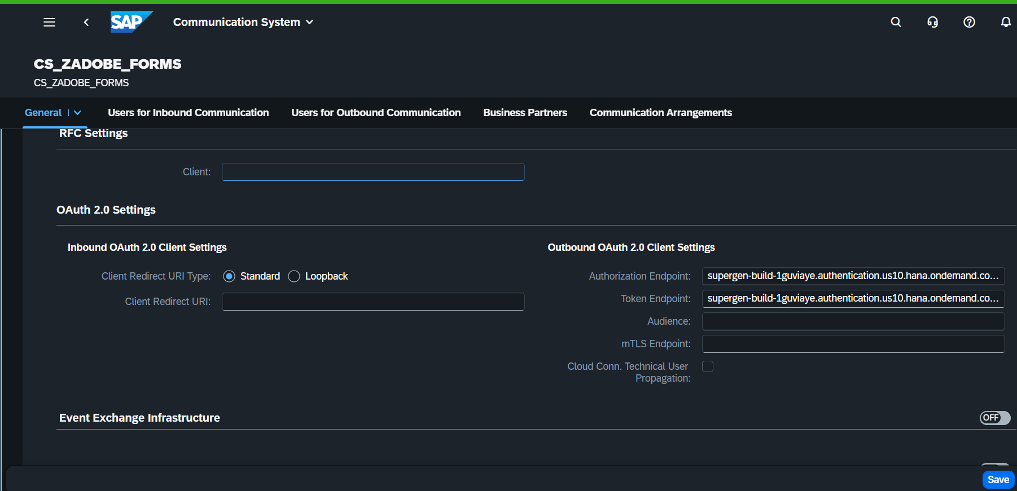
Task: Click the Save button
Action: [998, 480]
